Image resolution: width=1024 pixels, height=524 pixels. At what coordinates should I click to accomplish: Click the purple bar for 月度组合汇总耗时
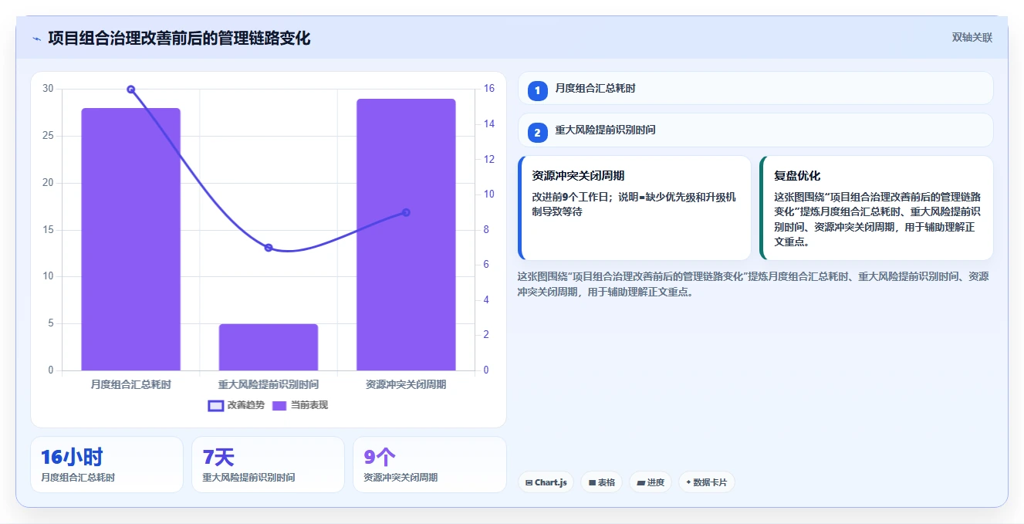130,239
